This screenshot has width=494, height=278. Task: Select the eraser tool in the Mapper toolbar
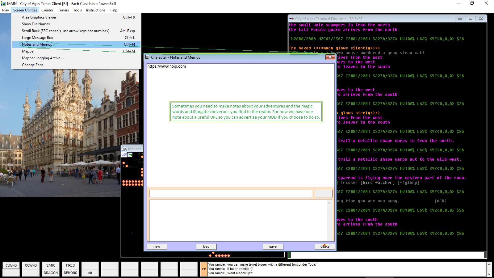click(124, 155)
